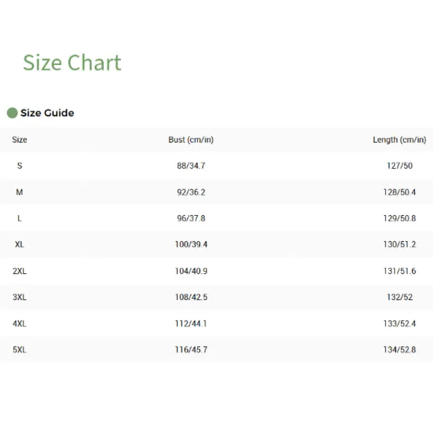Click the green circle beside Size Guide
The height and width of the screenshot is (448, 433).
[x=12, y=113]
